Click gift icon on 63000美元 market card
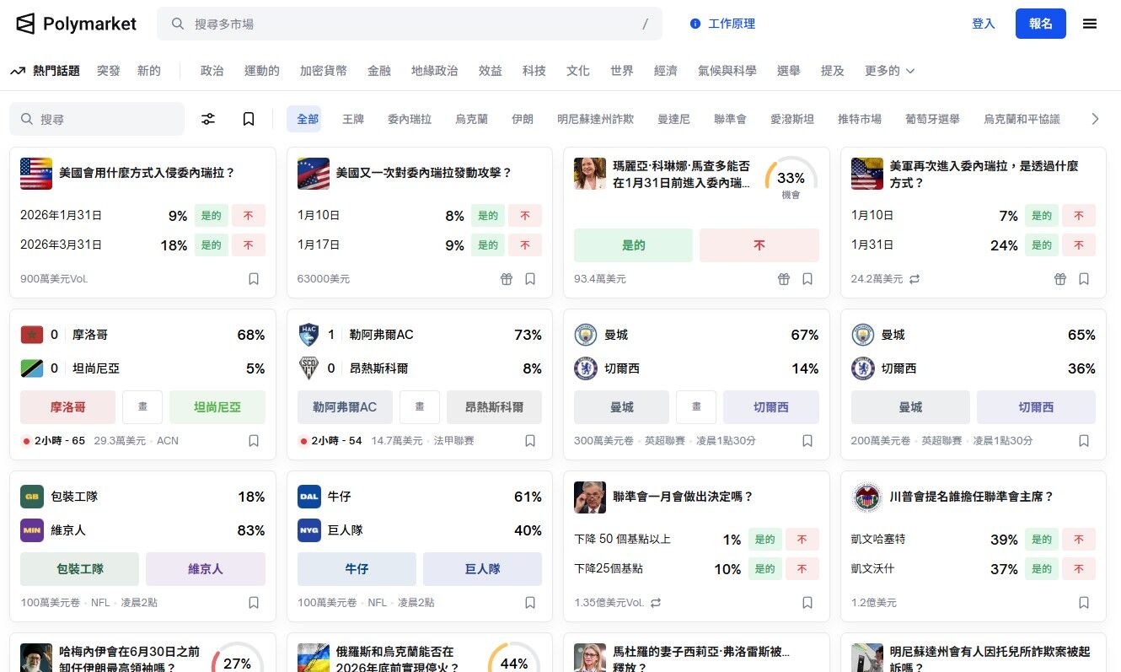Viewport: 1121px width, 672px height. [x=507, y=278]
